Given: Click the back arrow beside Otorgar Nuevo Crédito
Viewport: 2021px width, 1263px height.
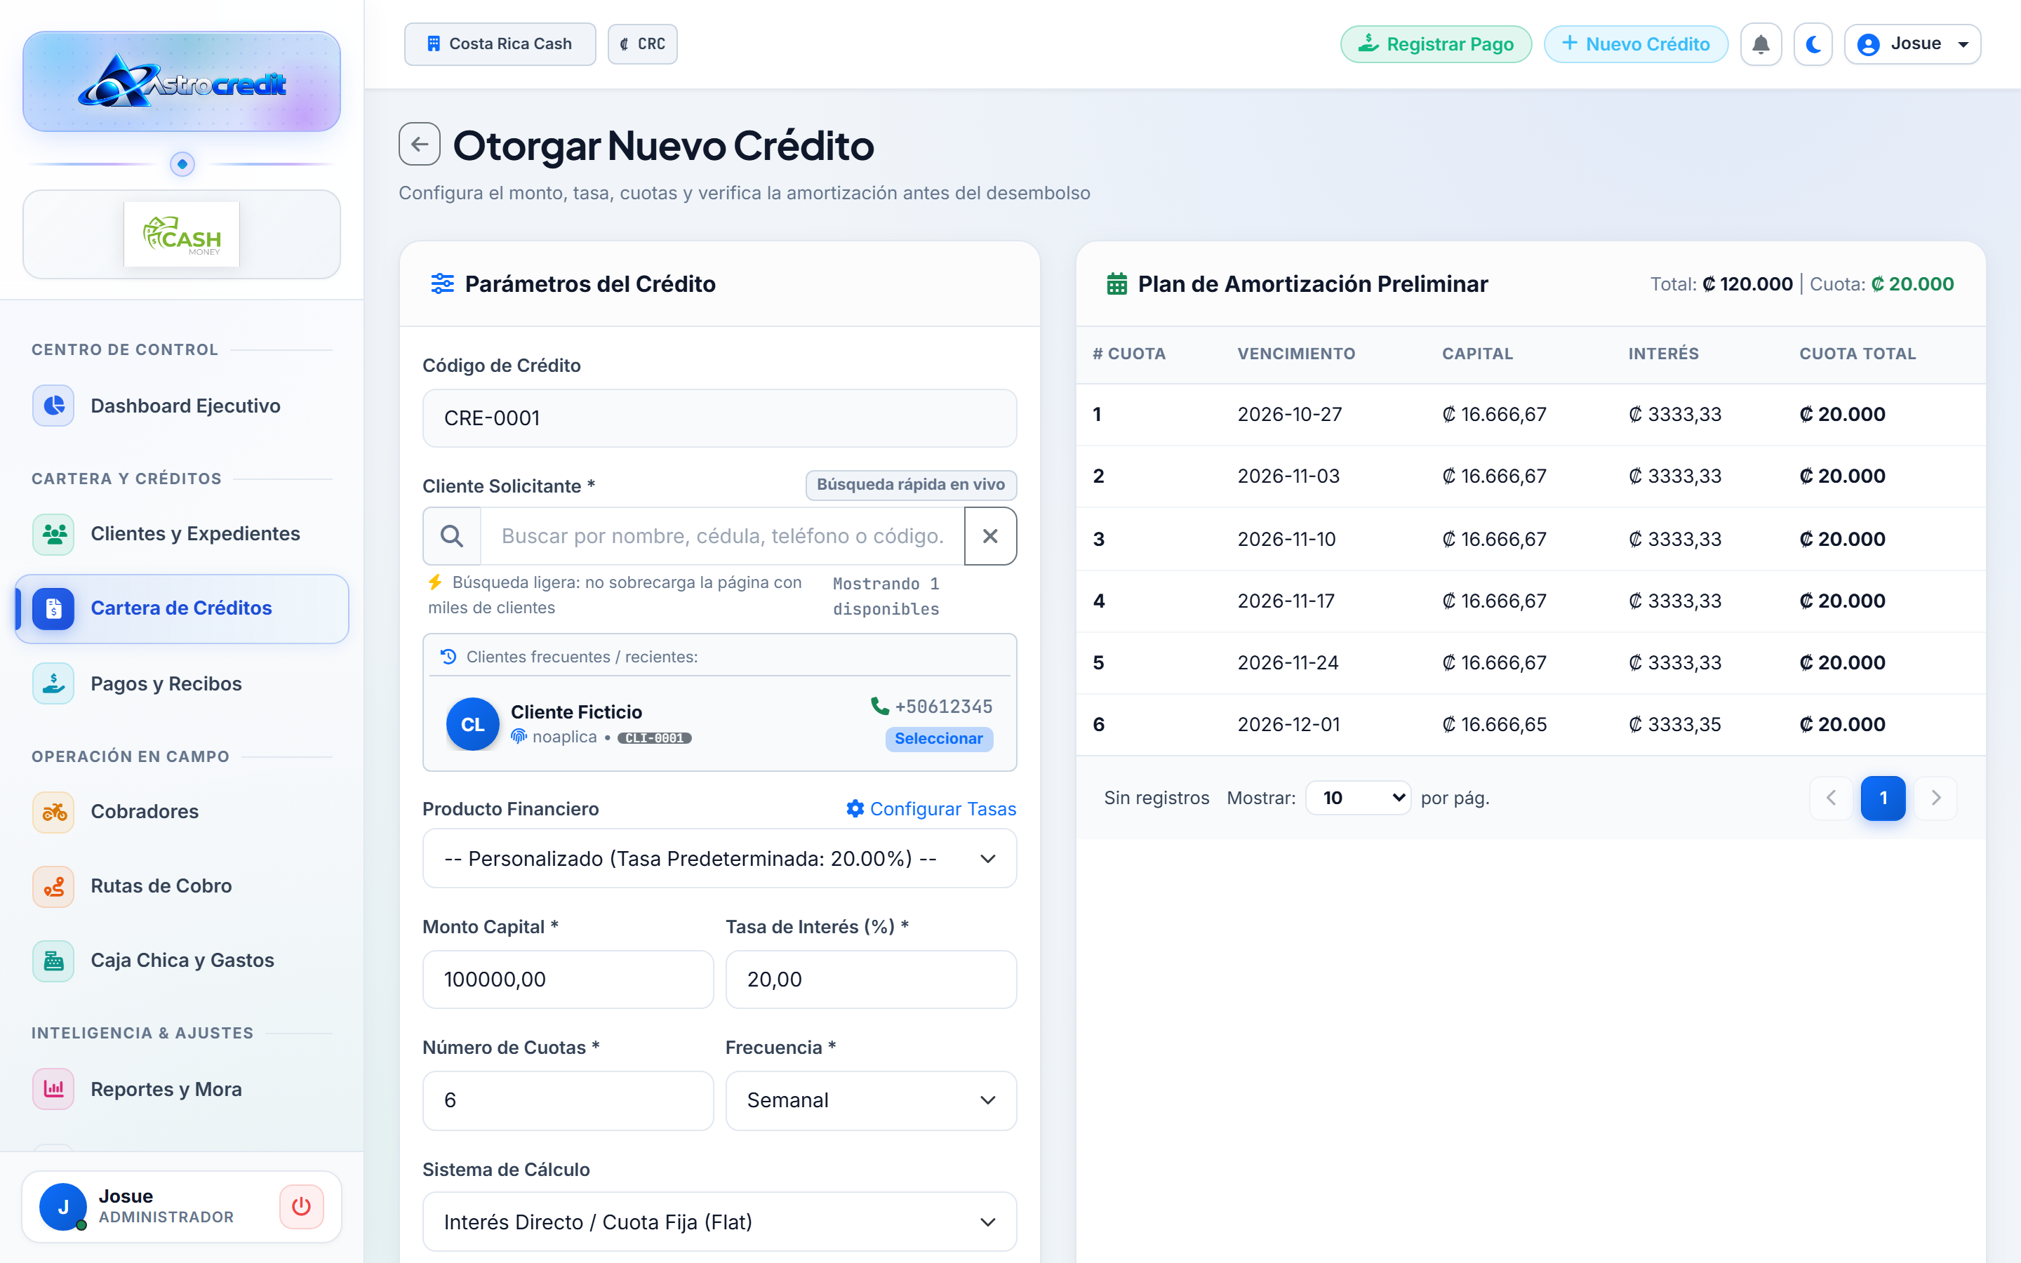Looking at the screenshot, I should pos(419,145).
